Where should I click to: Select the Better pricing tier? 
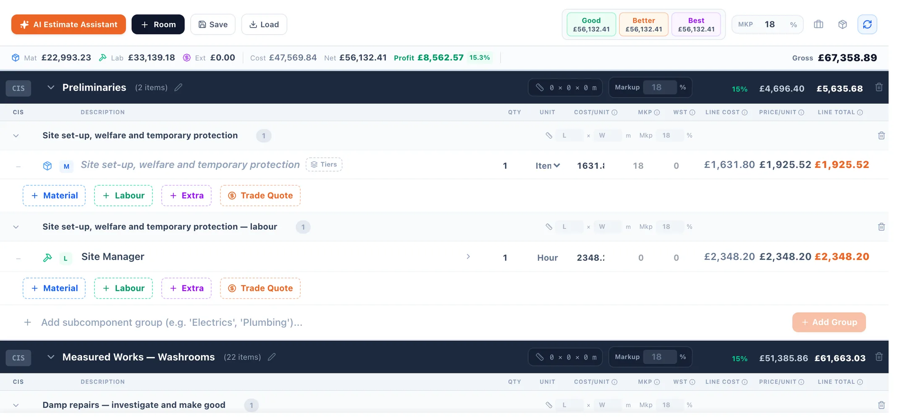(644, 25)
